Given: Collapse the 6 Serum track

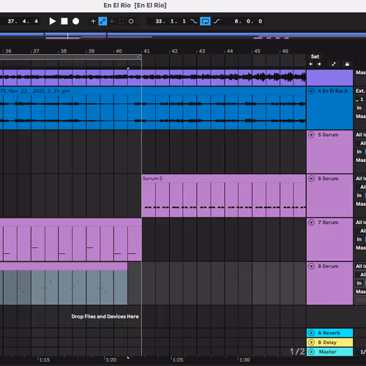Looking at the screenshot, I should click(311, 179).
